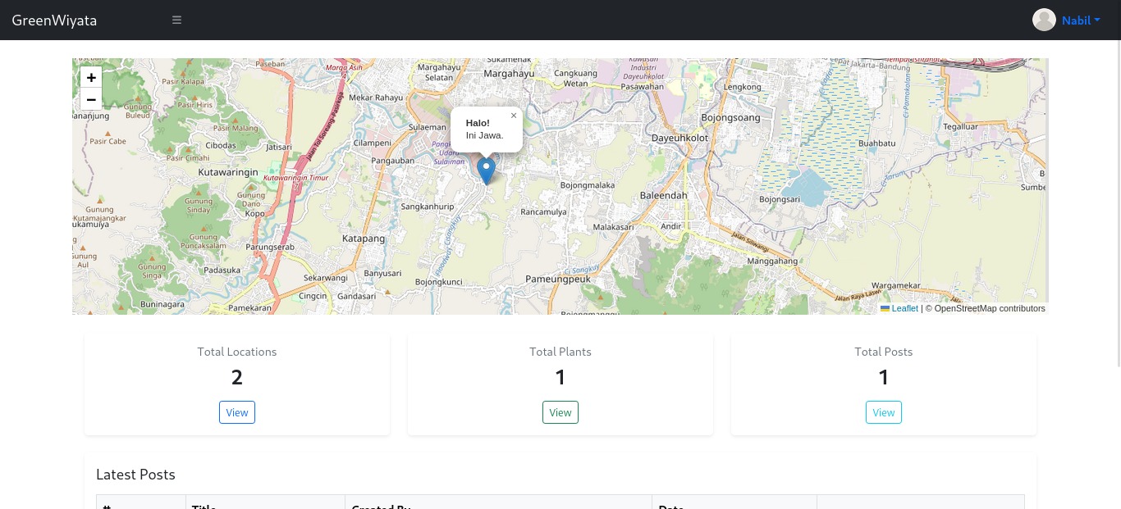The height and width of the screenshot is (509, 1121).
Task: Open the Nabil user dropdown
Action: coord(1081,20)
